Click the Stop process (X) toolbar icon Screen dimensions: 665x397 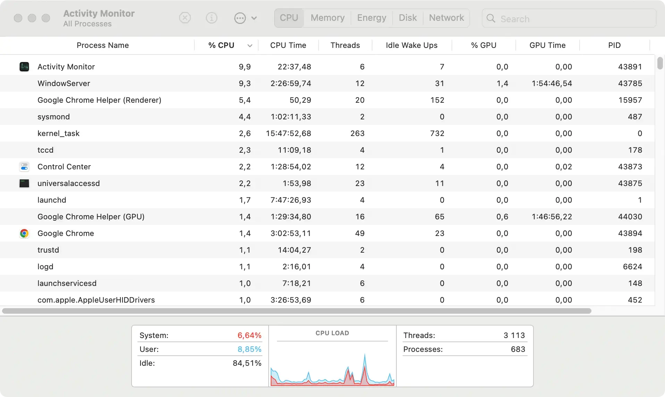coord(185,18)
